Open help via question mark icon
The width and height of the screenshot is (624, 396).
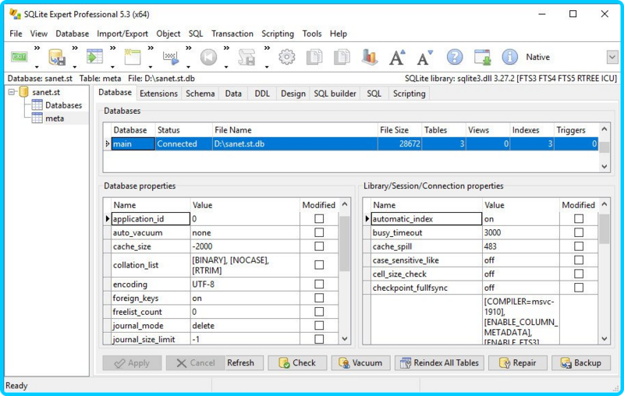tap(455, 57)
